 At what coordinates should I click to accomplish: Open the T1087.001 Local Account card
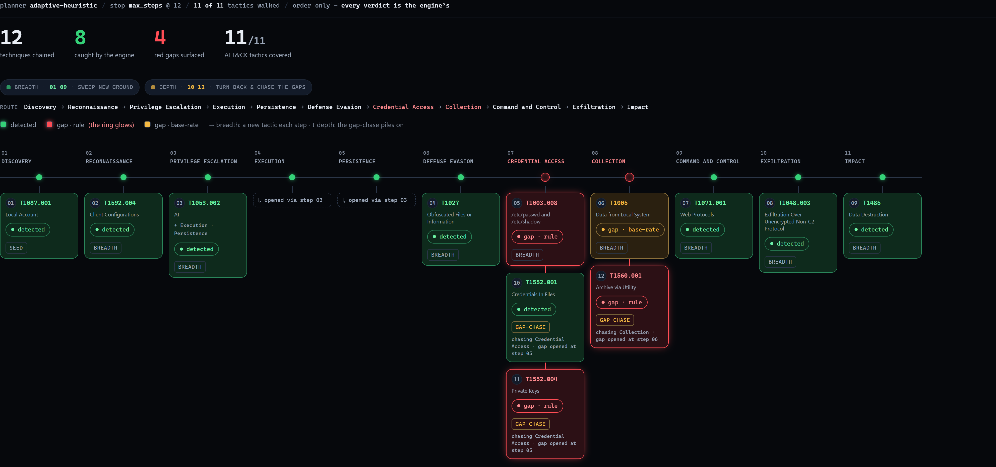pos(39,226)
